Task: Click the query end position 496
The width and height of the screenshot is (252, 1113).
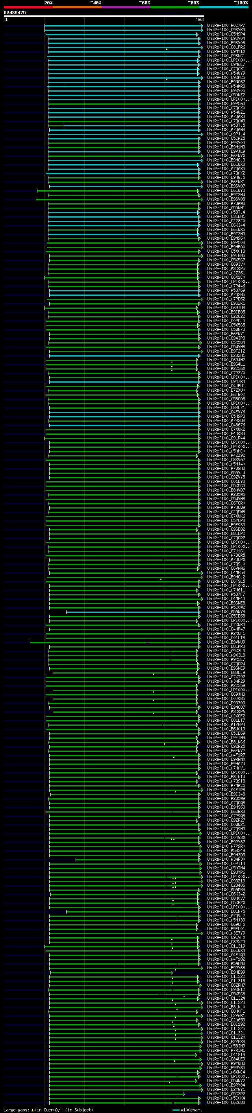Action: (x=199, y=19)
